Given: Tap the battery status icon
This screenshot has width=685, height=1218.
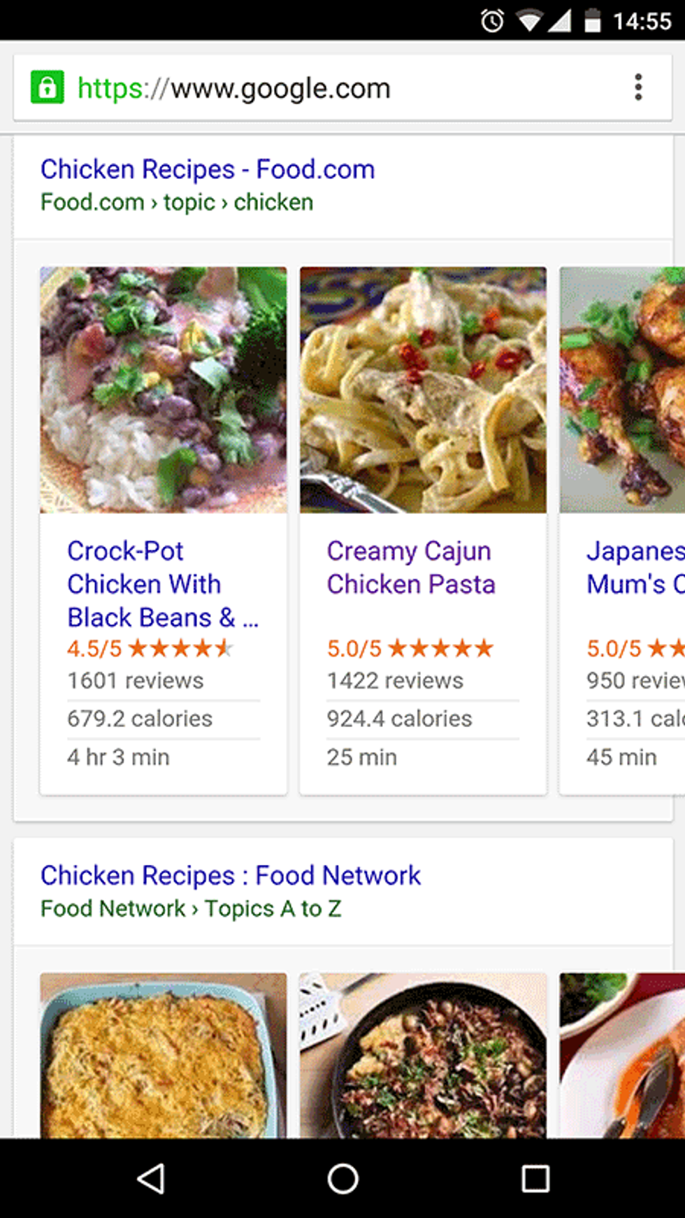Looking at the screenshot, I should (592, 21).
